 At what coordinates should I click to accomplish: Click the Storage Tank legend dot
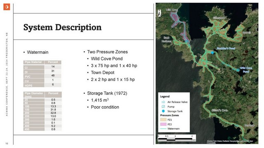(x=163, y=111)
